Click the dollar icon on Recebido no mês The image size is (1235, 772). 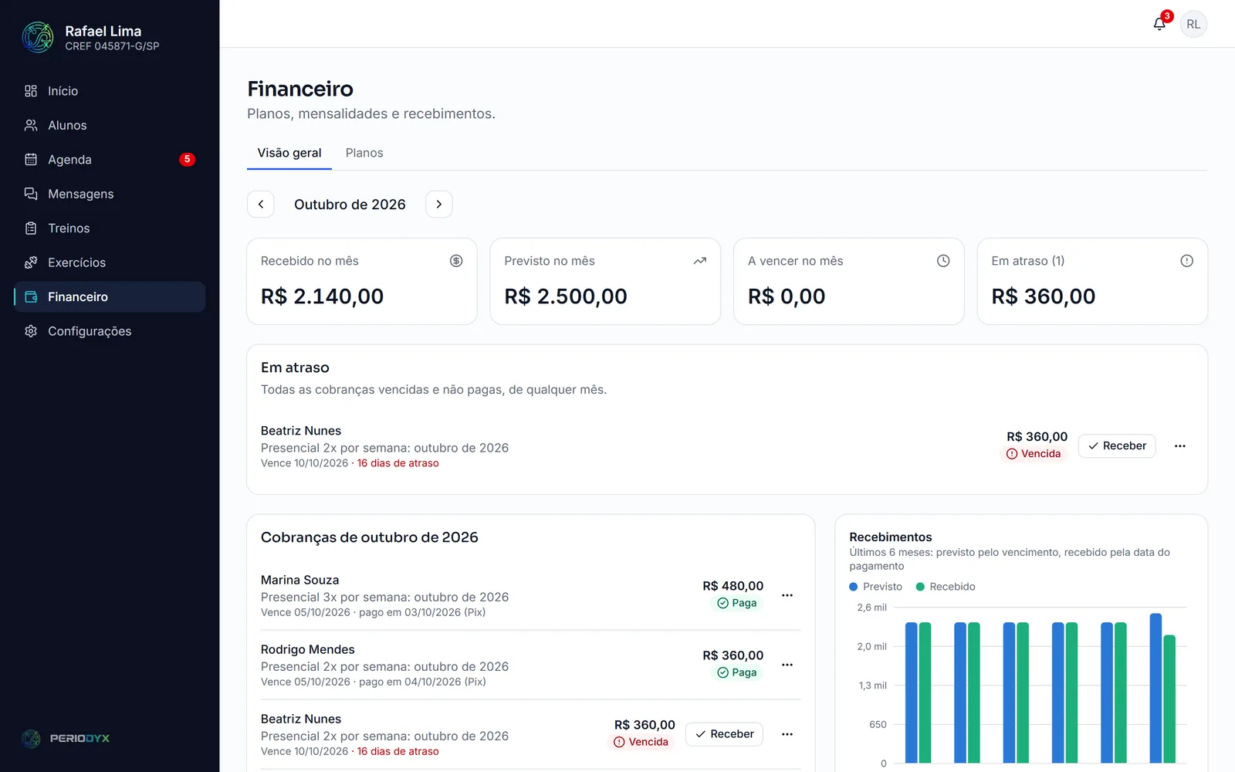pyautogui.click(x=456, y=261)
